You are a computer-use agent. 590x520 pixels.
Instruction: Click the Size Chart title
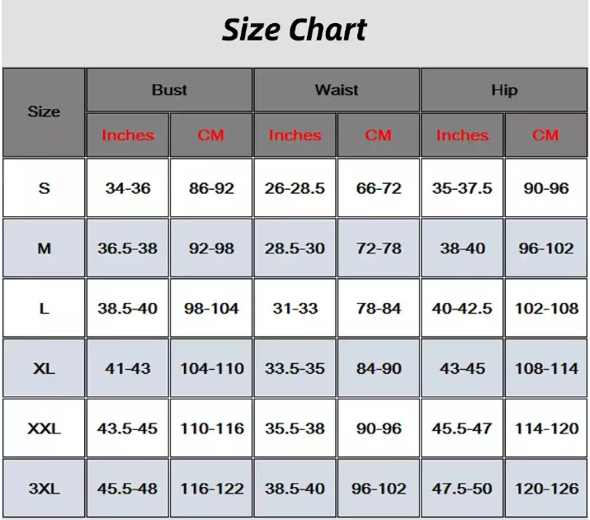[x=295, y=30]
